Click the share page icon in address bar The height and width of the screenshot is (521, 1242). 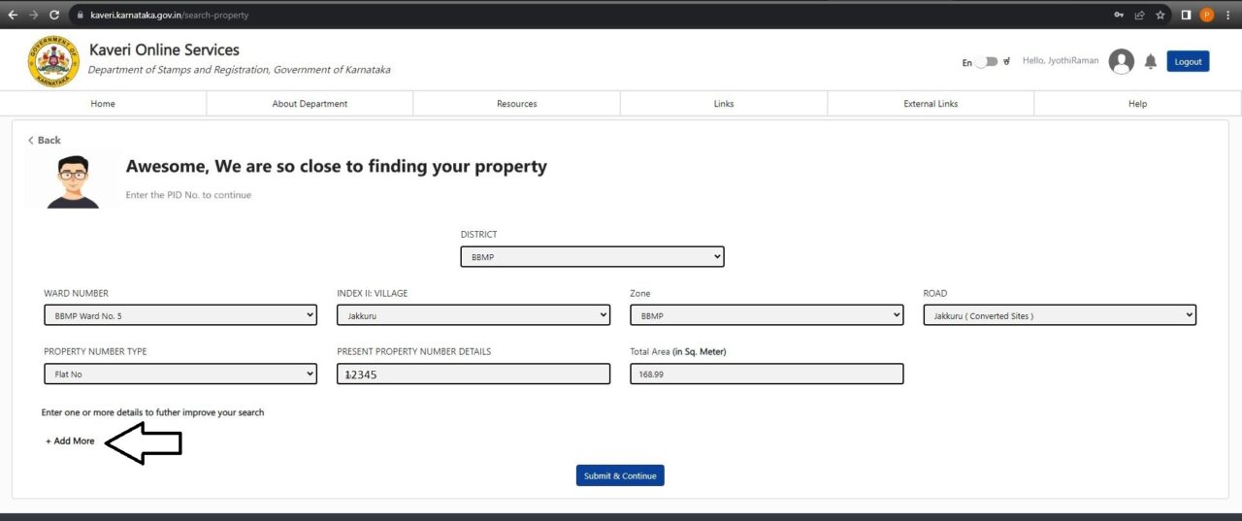pos(1140,15)
